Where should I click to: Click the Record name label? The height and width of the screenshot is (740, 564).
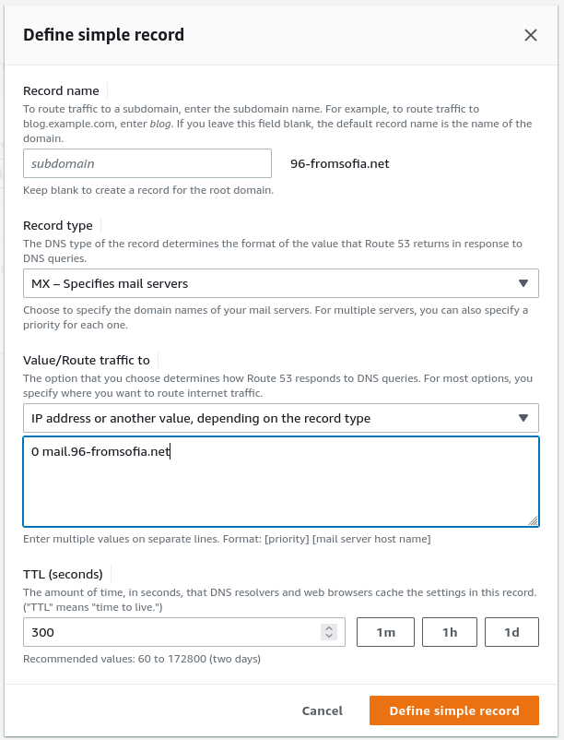click(61, 90)
